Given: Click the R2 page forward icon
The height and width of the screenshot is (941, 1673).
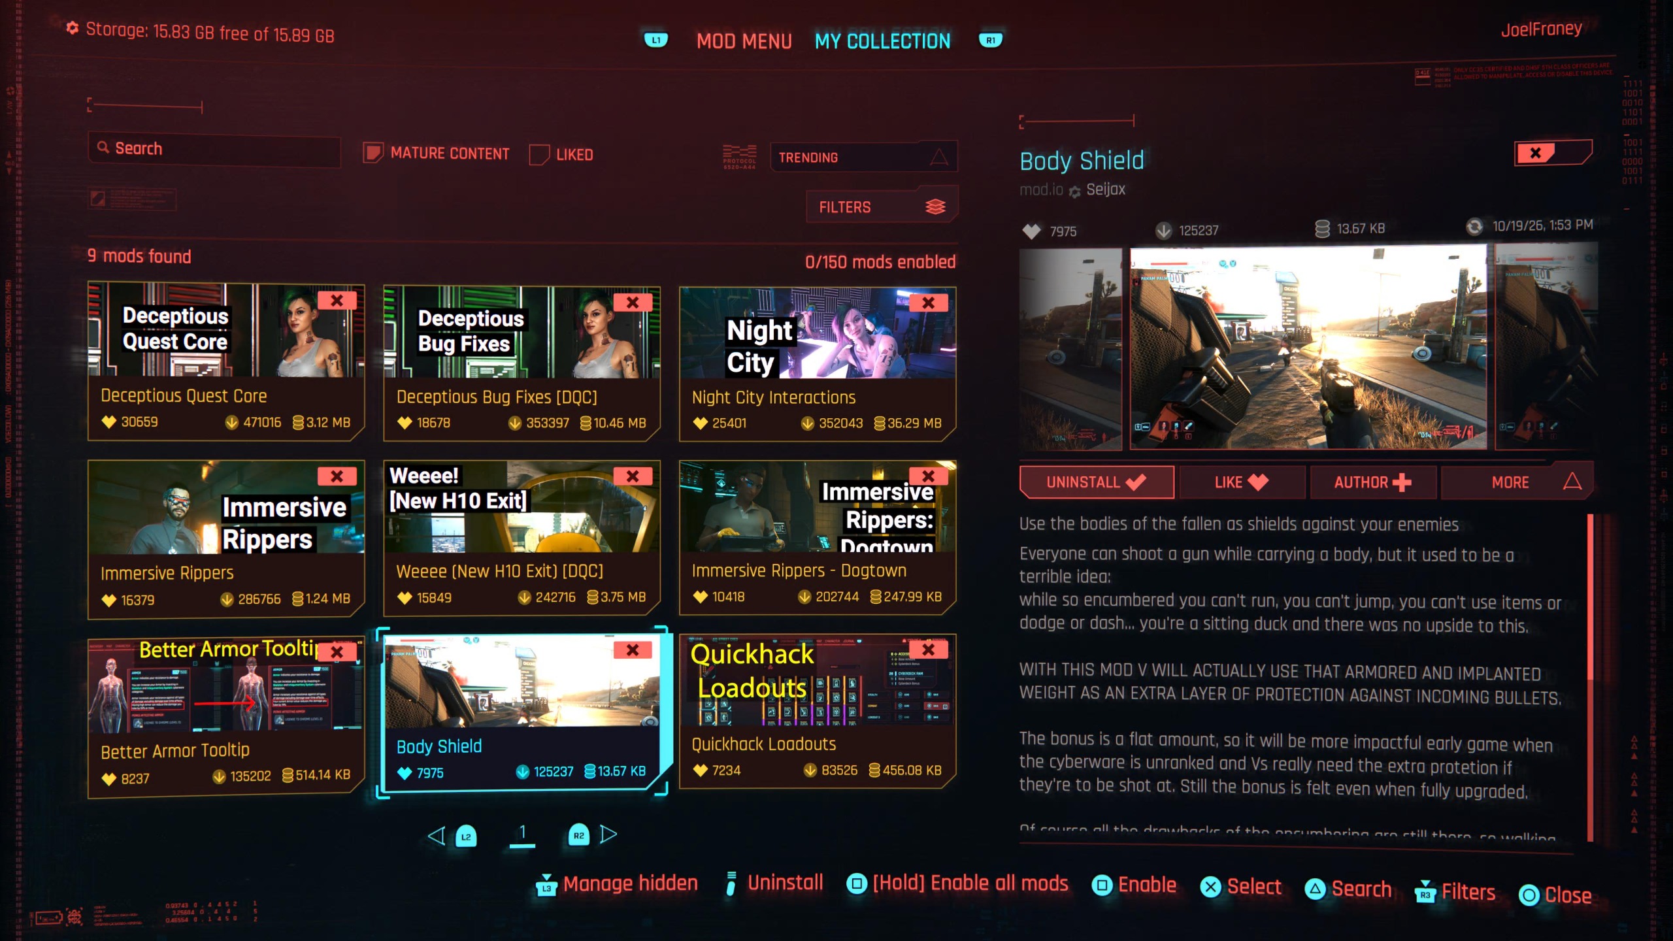Looking at the screenshot, I should tap(578, 835).
